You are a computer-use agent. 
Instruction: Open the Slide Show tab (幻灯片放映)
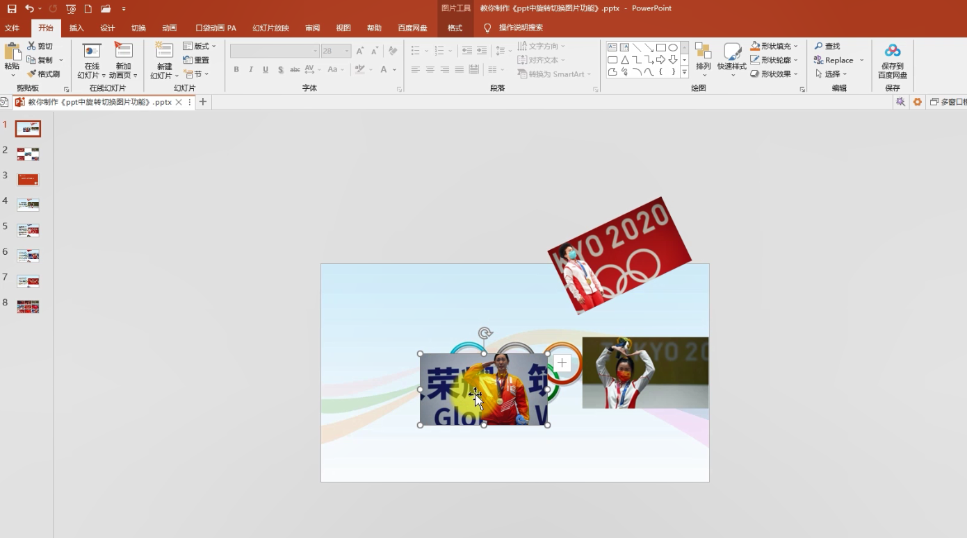(270, 28)
